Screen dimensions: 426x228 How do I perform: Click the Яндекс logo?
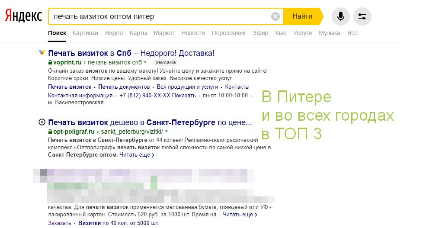pyautogui.click(x=23, y=16)
